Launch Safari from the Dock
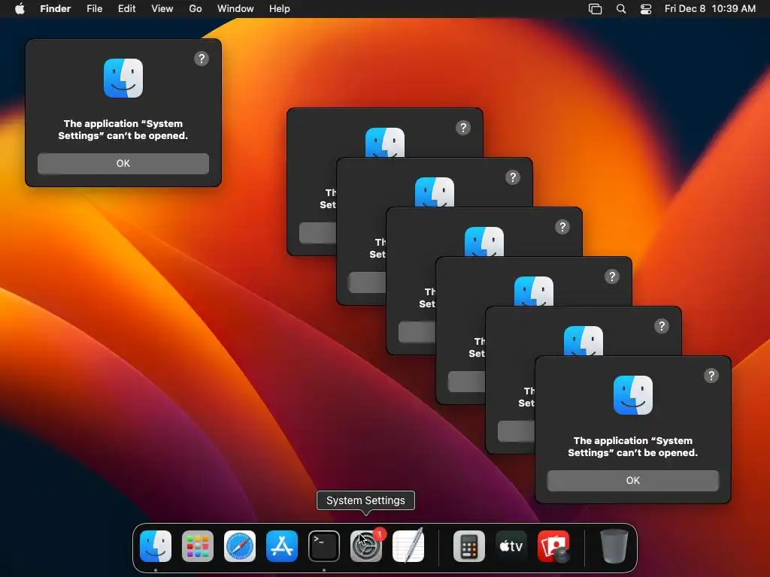 pos(240,546)
